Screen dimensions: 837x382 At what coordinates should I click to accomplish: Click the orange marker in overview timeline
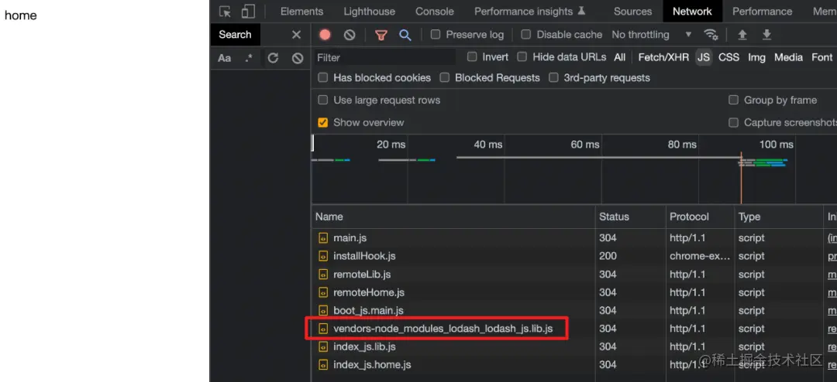pyautogui.click(x=741, y=177)
